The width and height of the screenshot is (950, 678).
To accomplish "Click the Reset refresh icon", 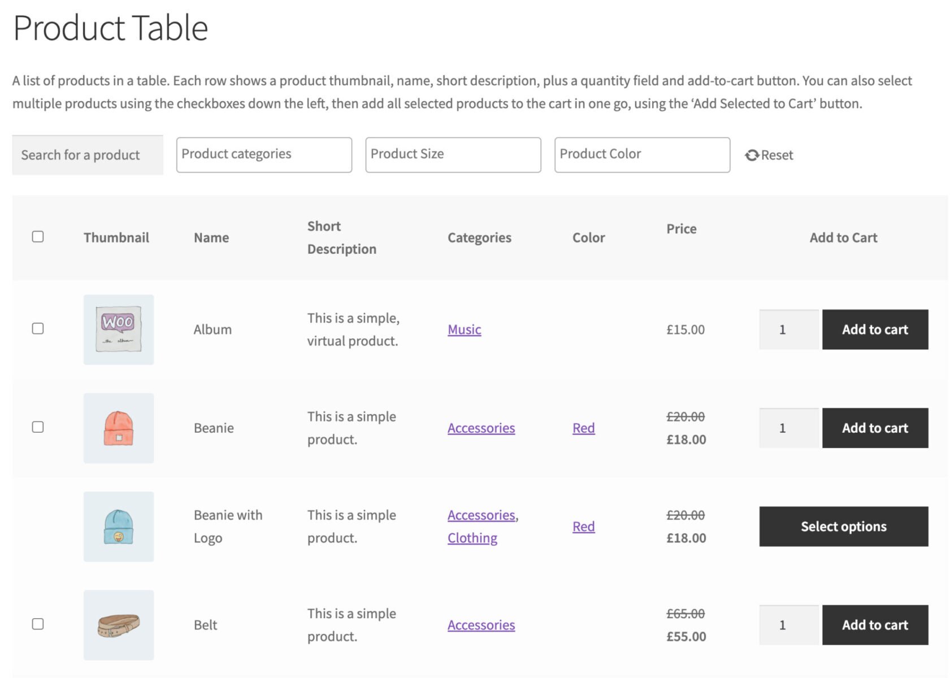I will [x=752, y=155].
